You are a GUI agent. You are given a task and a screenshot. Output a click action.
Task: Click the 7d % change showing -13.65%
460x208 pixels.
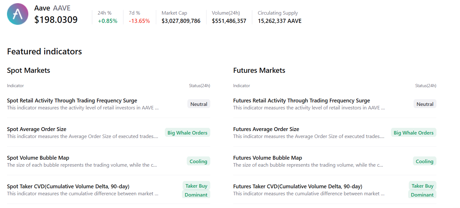click(139, 21)
